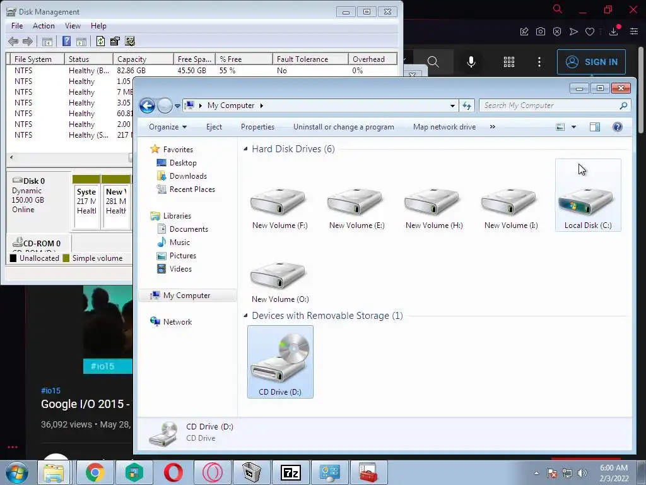
Task: Click Uninstall or change a program
Action: point(344,127)
